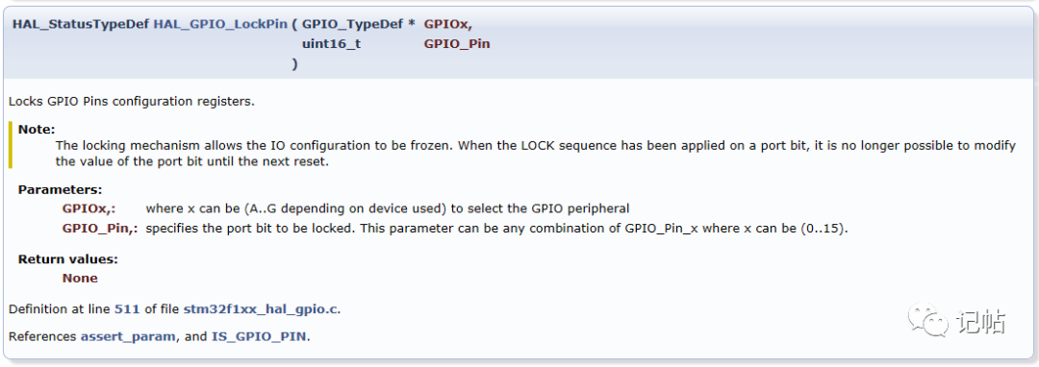Click the HAL_StatusTypeDef return type
This screenshot has height=367, width=1039.
[x=82, y=24]
